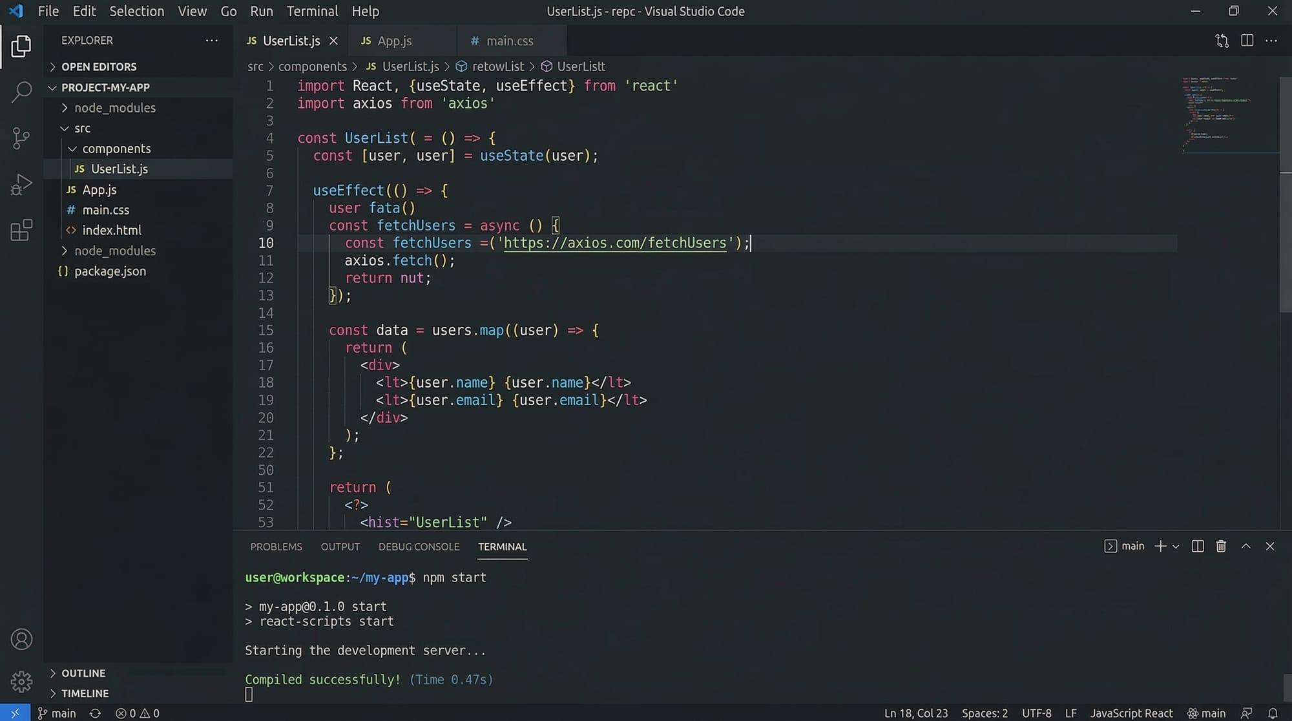Open the Search view in activity bar
Viewport: 1292px width, 721px height.
pos(21,92)
